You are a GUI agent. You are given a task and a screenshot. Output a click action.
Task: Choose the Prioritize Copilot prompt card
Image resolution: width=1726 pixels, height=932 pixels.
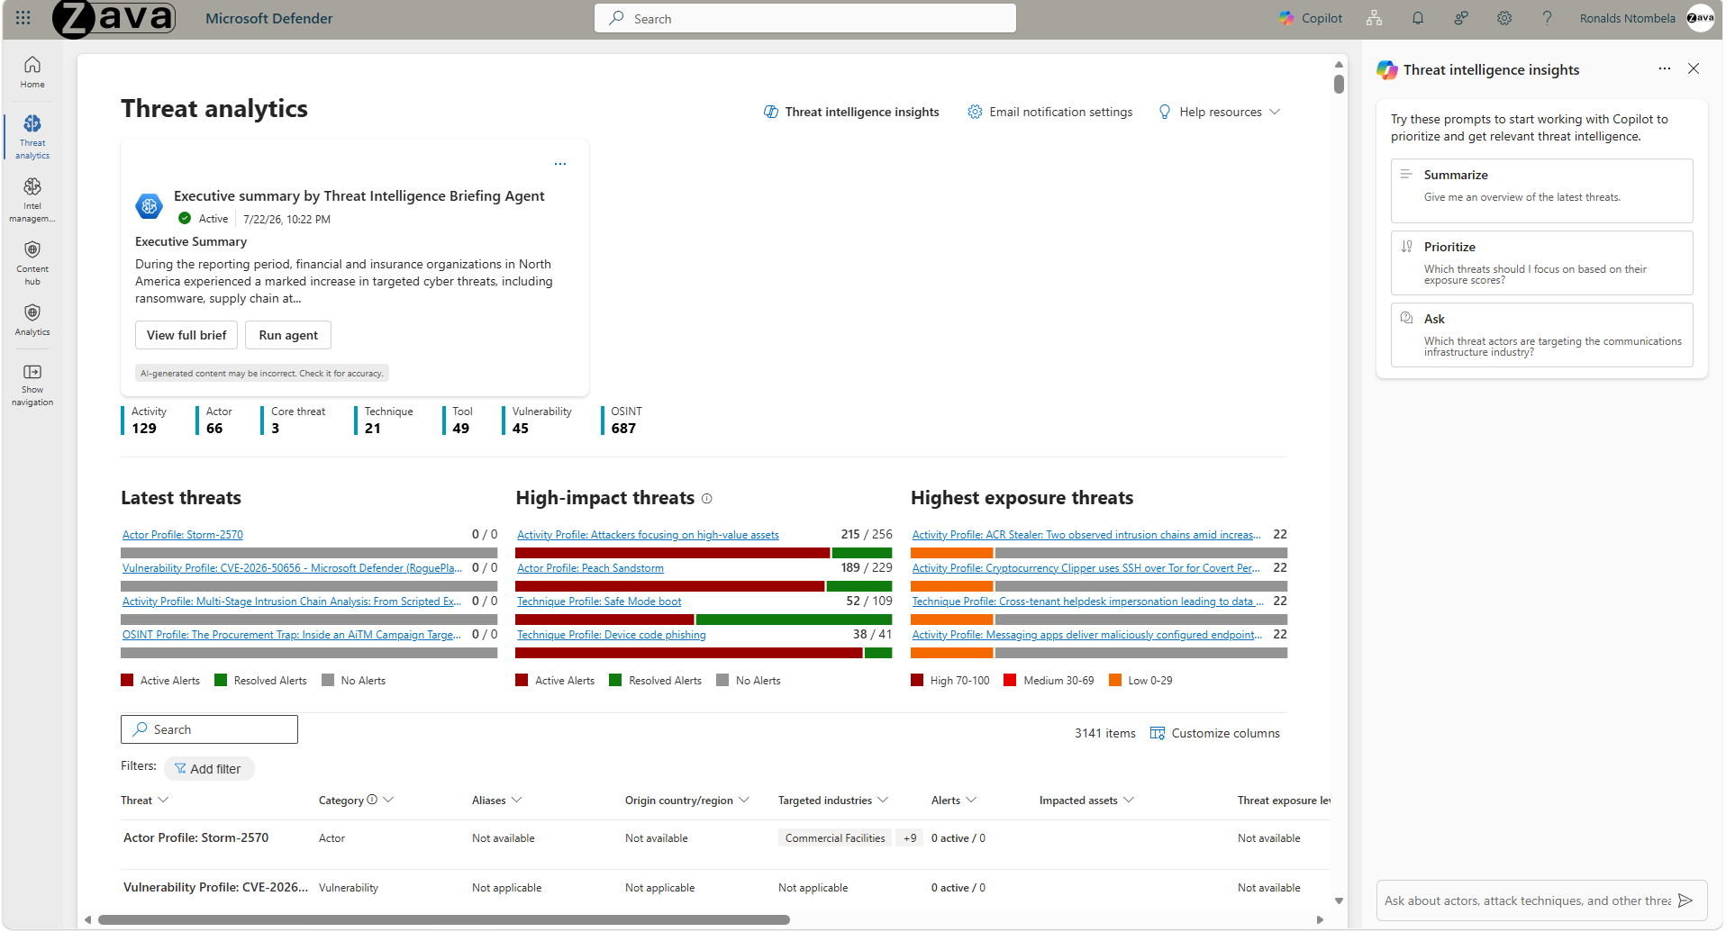click(x=1541, y=263)
